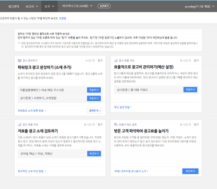Open 효과적인 소재 작성 방법 link
217x189 pixels.
[32, 171]
